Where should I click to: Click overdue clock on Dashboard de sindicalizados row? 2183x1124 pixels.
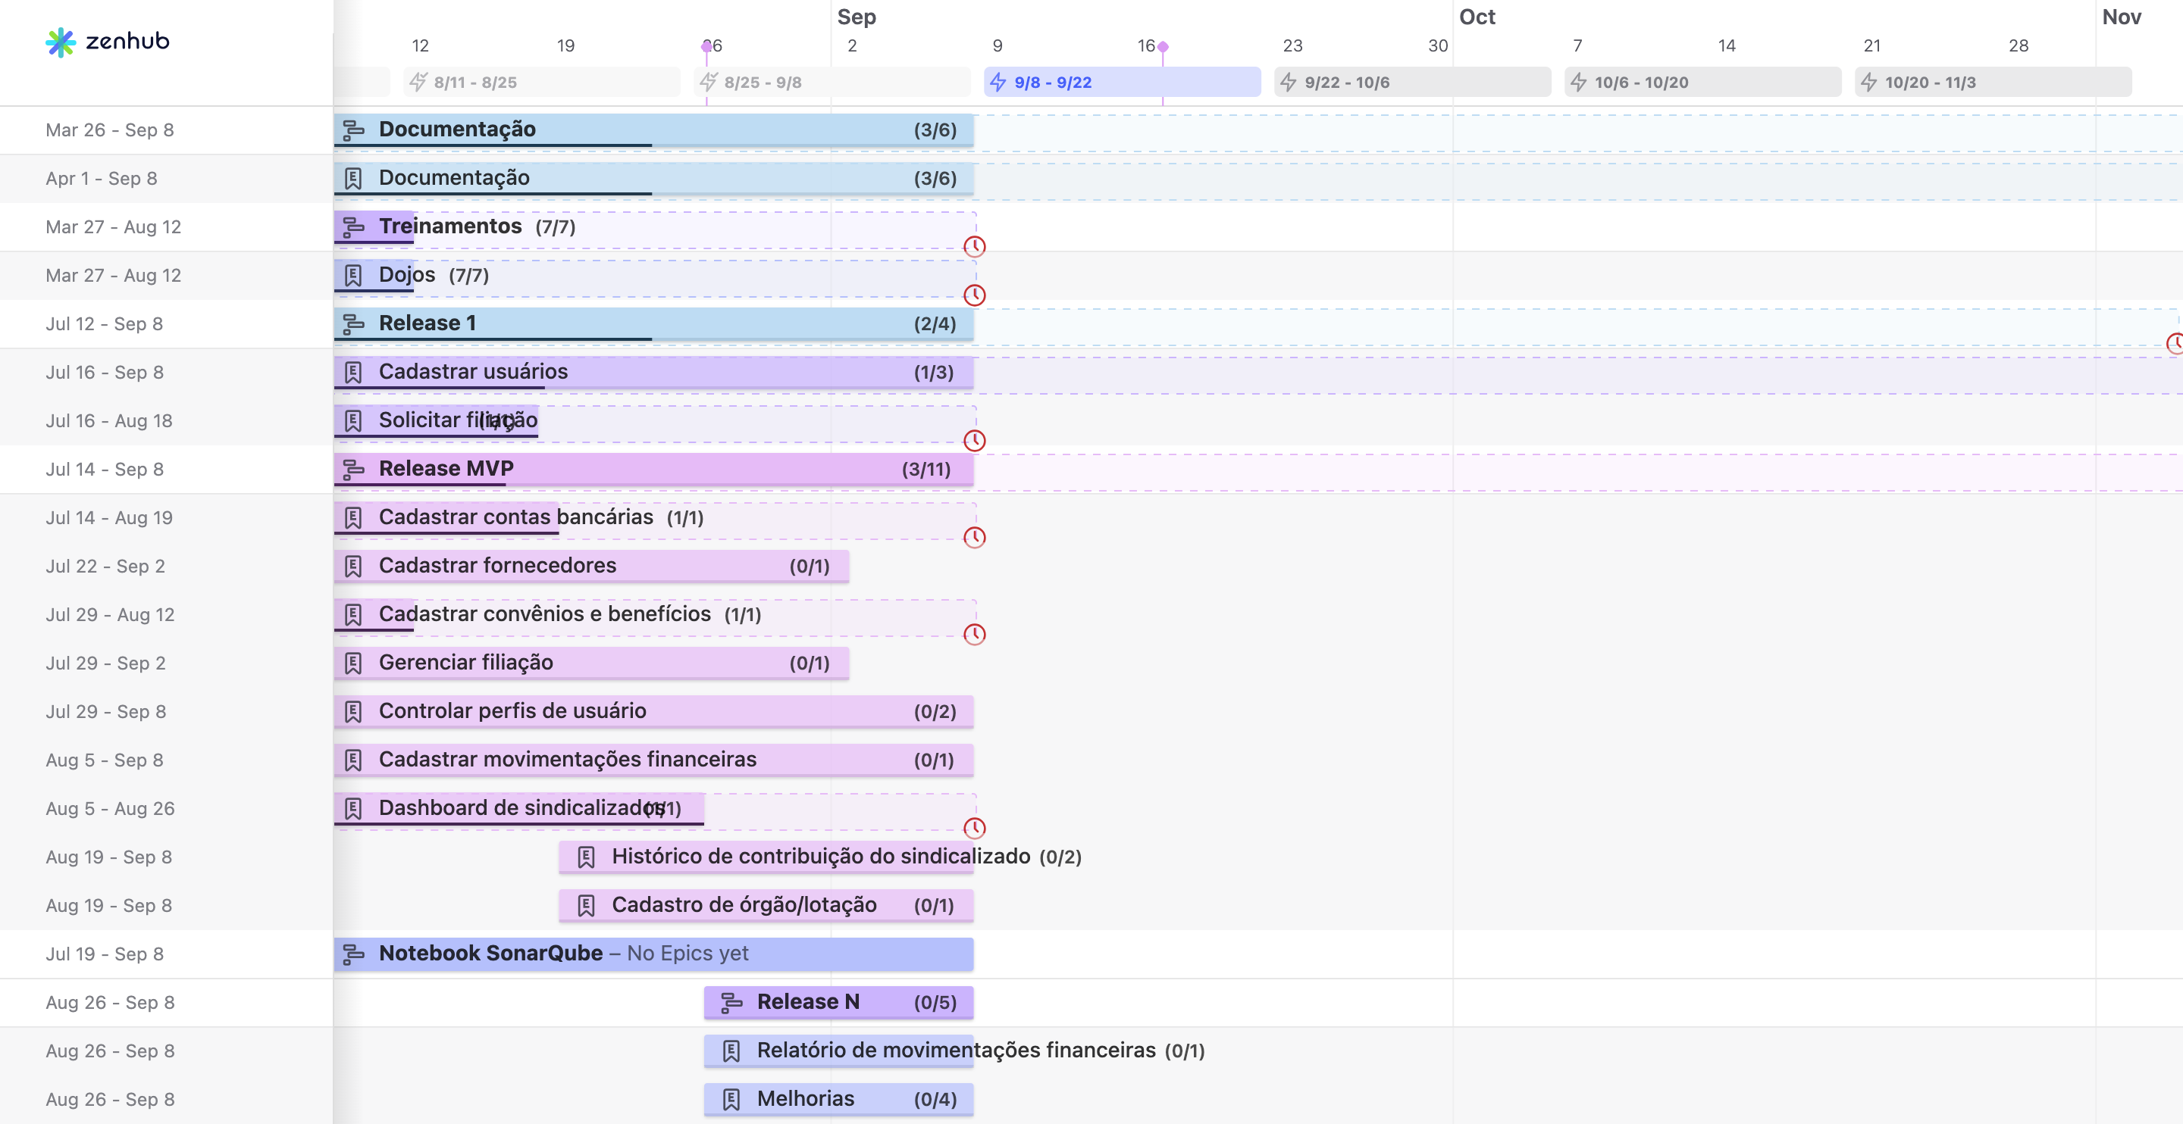(975, 829)
